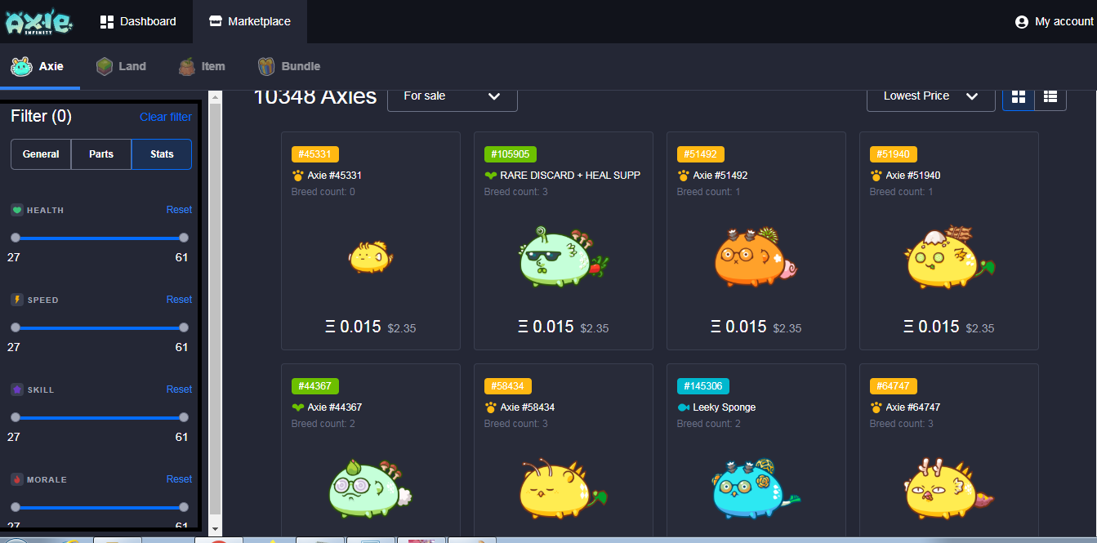Click Skill slider maximum handle
The width and height of the screenshot is (1097, 543).
[x=184, y=417]
